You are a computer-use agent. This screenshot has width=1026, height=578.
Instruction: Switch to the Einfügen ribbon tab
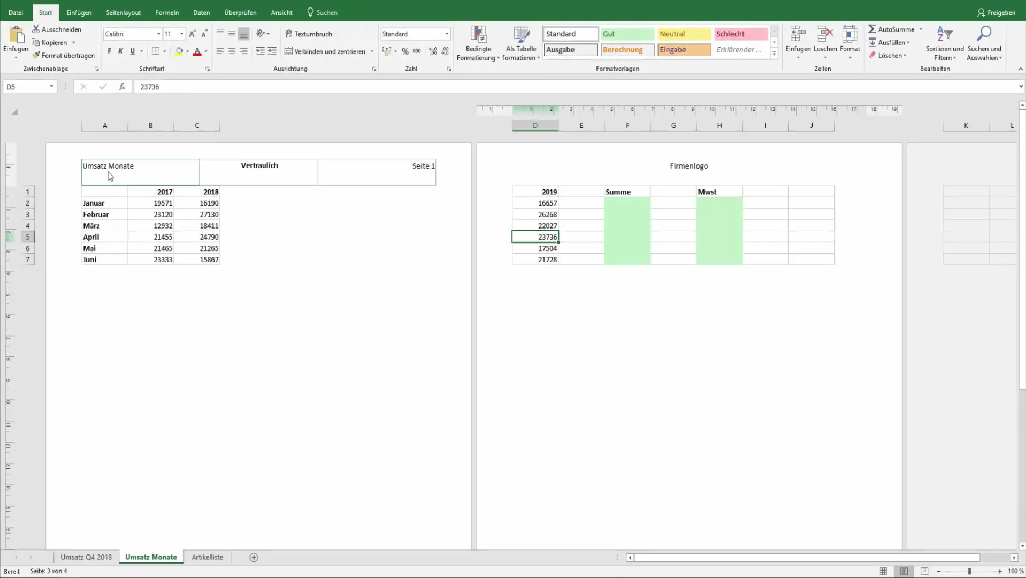[79, 12]
